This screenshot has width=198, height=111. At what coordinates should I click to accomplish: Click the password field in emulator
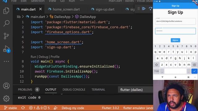[175, 31]
